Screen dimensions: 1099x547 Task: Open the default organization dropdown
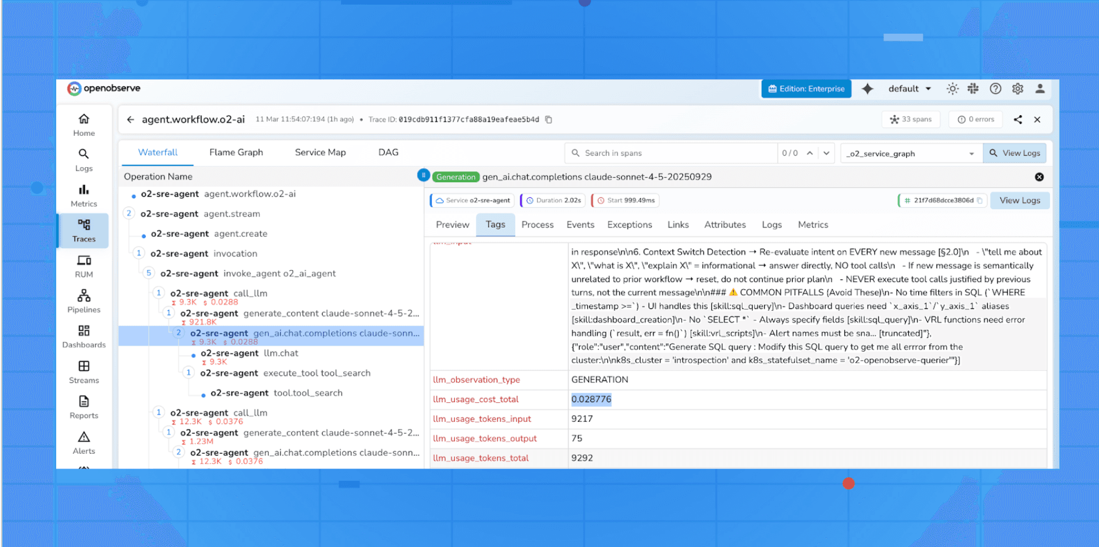pos(909,88)
